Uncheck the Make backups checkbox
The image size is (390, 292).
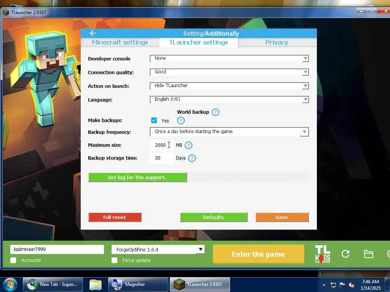(154, 121)
